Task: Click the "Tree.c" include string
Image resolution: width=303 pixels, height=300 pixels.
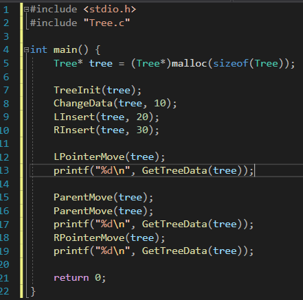Action: [106, 23]
